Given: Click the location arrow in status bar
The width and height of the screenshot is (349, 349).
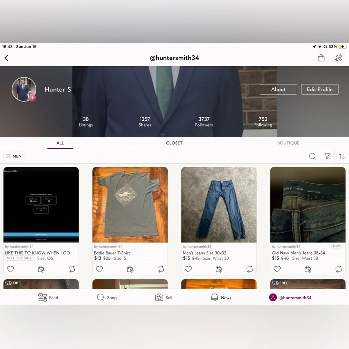Looking at the screenshot, I should coord(314,46).
